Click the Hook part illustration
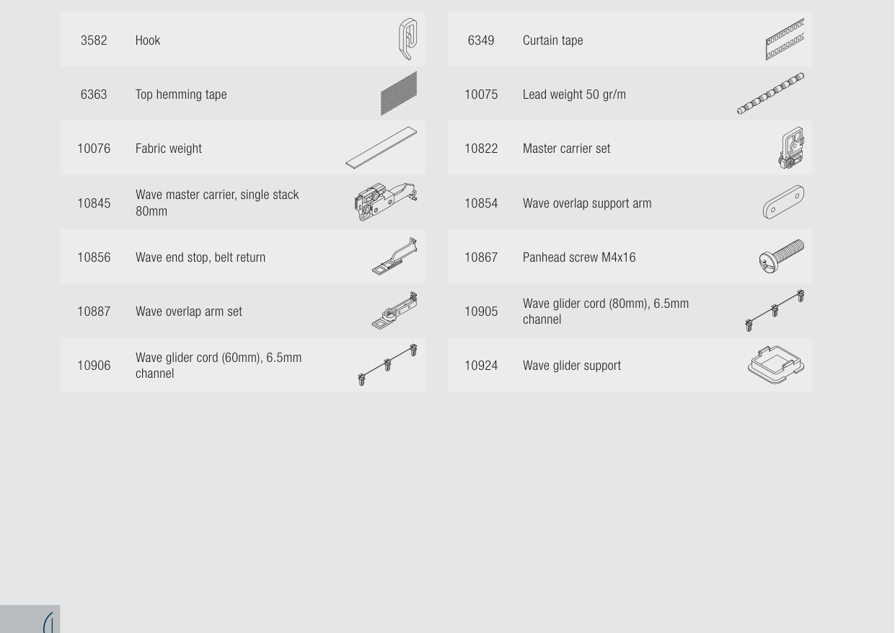This screenshot has width=895, height=633. click(x=407, y=39)
